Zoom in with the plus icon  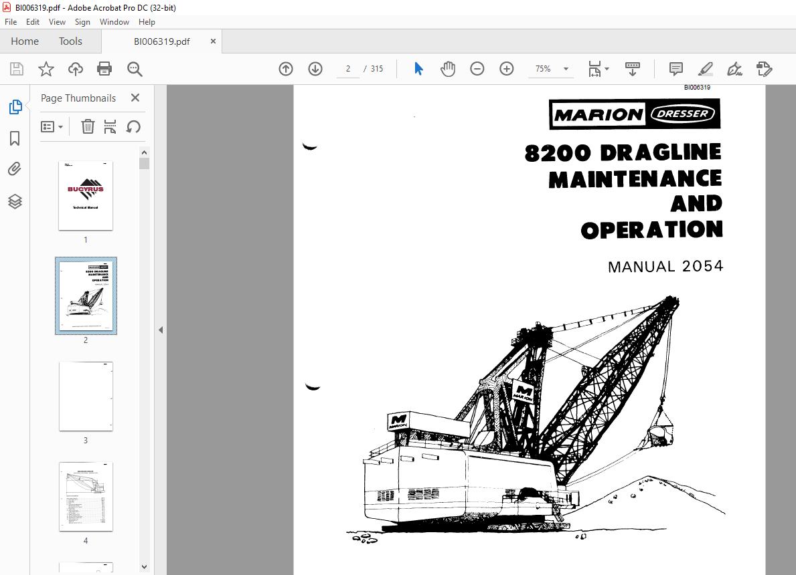coord(507,69)
